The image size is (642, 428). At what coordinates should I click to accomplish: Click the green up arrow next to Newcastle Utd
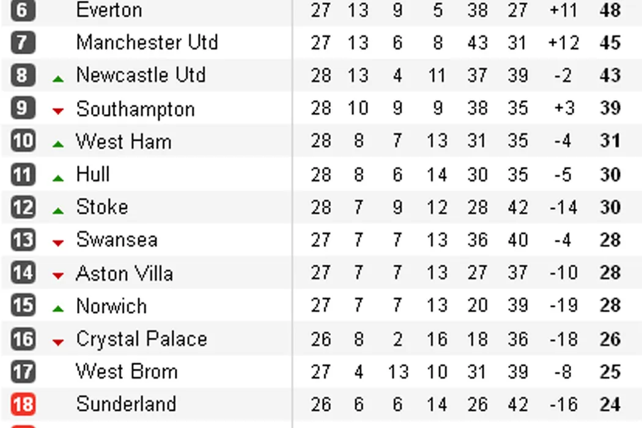point(58,78)
